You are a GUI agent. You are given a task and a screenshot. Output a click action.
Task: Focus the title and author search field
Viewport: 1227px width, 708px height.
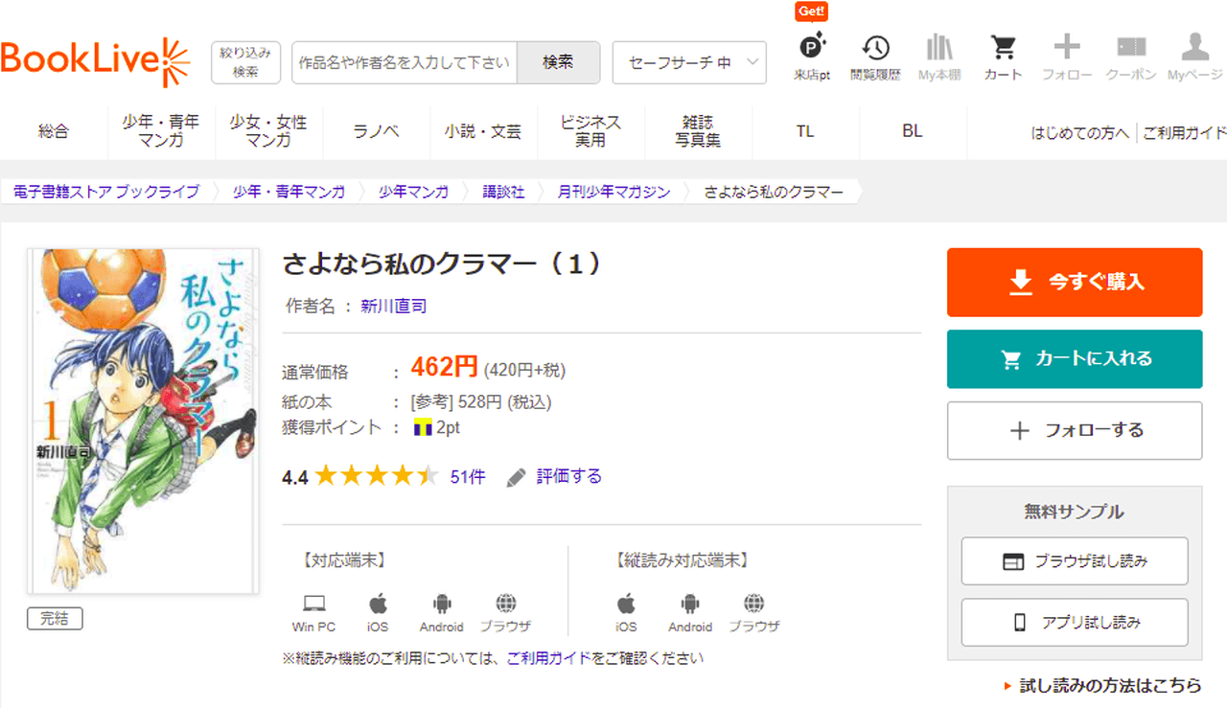(x=405, y=62)
